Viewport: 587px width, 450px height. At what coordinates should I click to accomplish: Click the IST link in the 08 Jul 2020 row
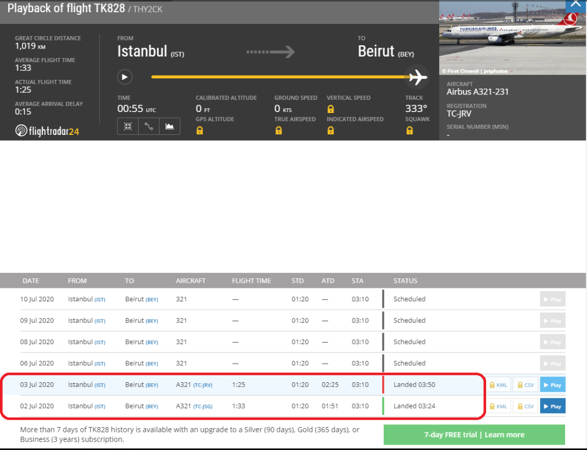pyautogui.click(x=100, y=342)
